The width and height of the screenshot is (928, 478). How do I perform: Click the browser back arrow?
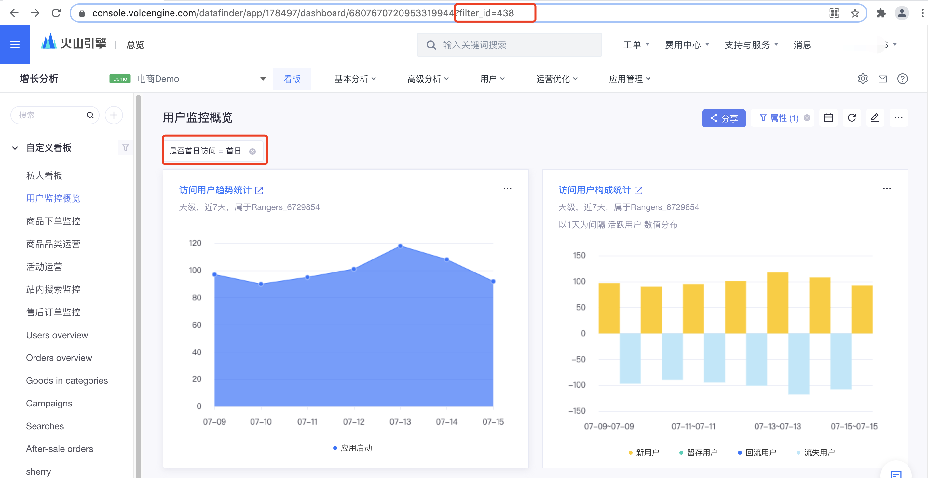click(x=14, y=13)
